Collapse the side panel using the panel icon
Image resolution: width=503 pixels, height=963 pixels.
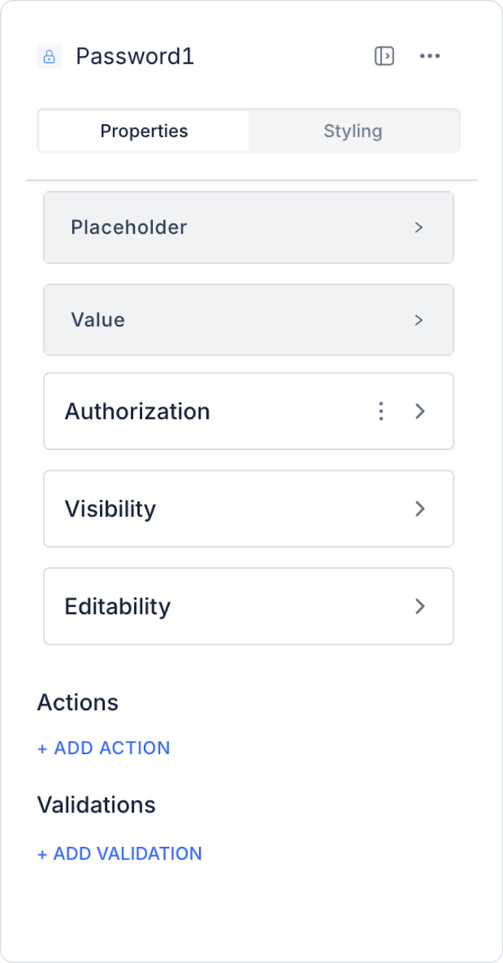384,56
